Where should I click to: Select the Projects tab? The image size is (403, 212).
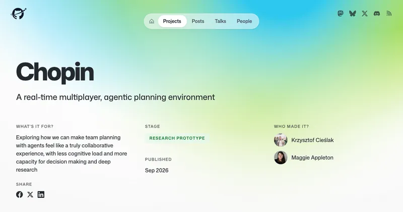pyautogui.click(x=172, y=21)
